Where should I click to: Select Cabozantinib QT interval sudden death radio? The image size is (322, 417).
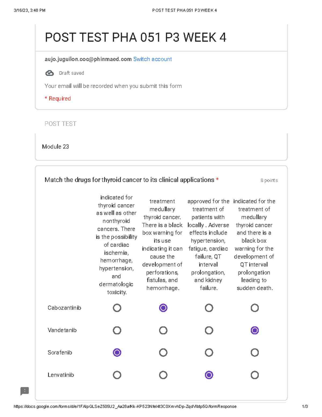coord(255,308)
